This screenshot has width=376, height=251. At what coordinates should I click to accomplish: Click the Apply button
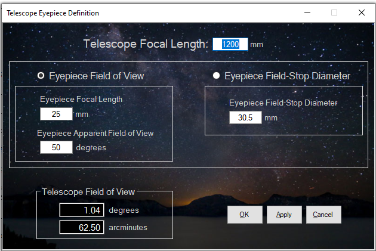coord(284,215)
